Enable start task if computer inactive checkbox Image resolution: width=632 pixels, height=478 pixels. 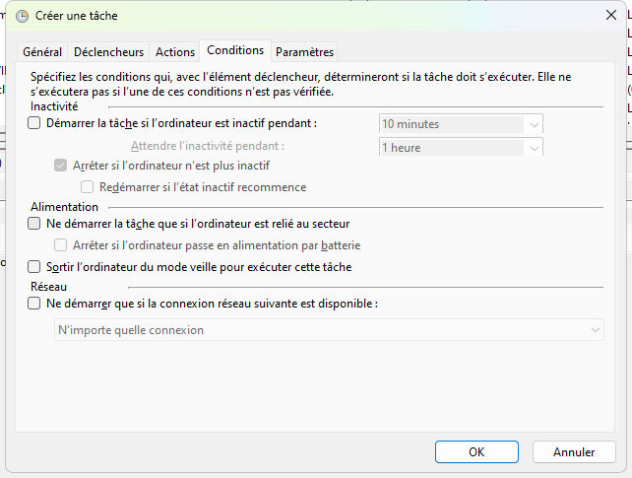pyautogui.click(x=34, y=124)
